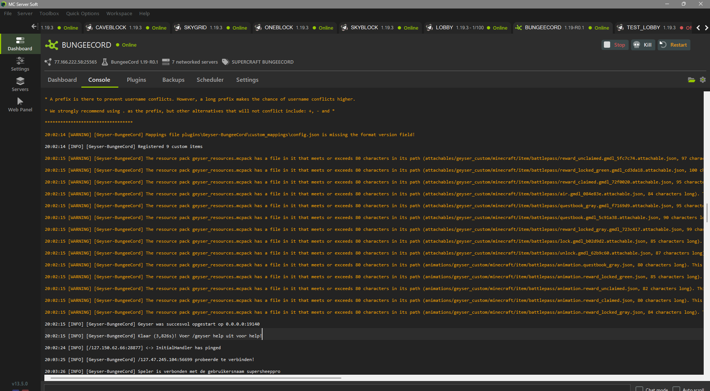Open the Quick Options menu

82,13
